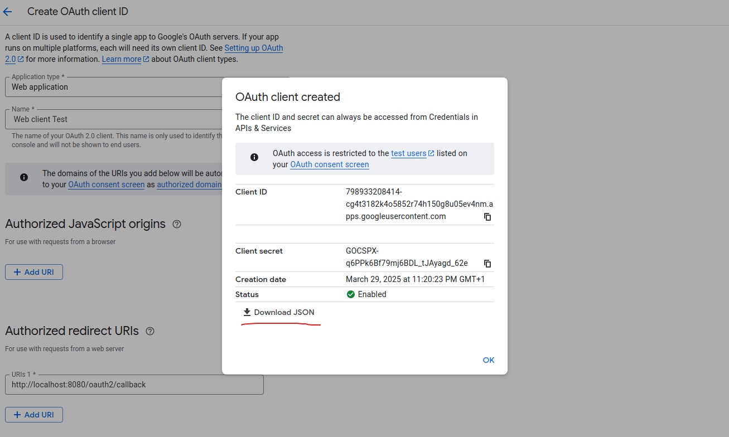The width and height of the screenshot is (729, 437).
Task: Open the authorized domains link
Action: [x=189, y=184]
